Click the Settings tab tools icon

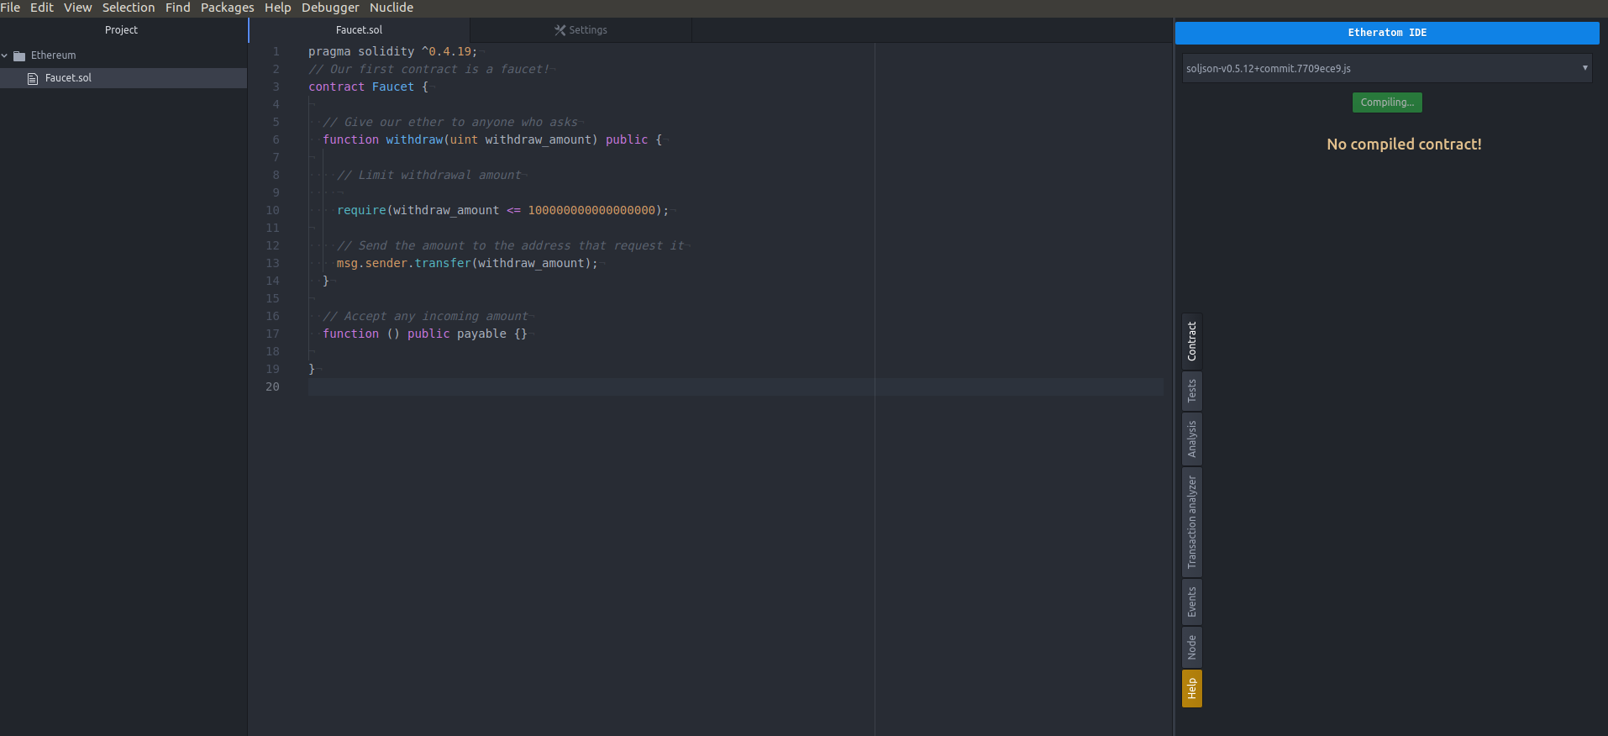tap(560, 30)
